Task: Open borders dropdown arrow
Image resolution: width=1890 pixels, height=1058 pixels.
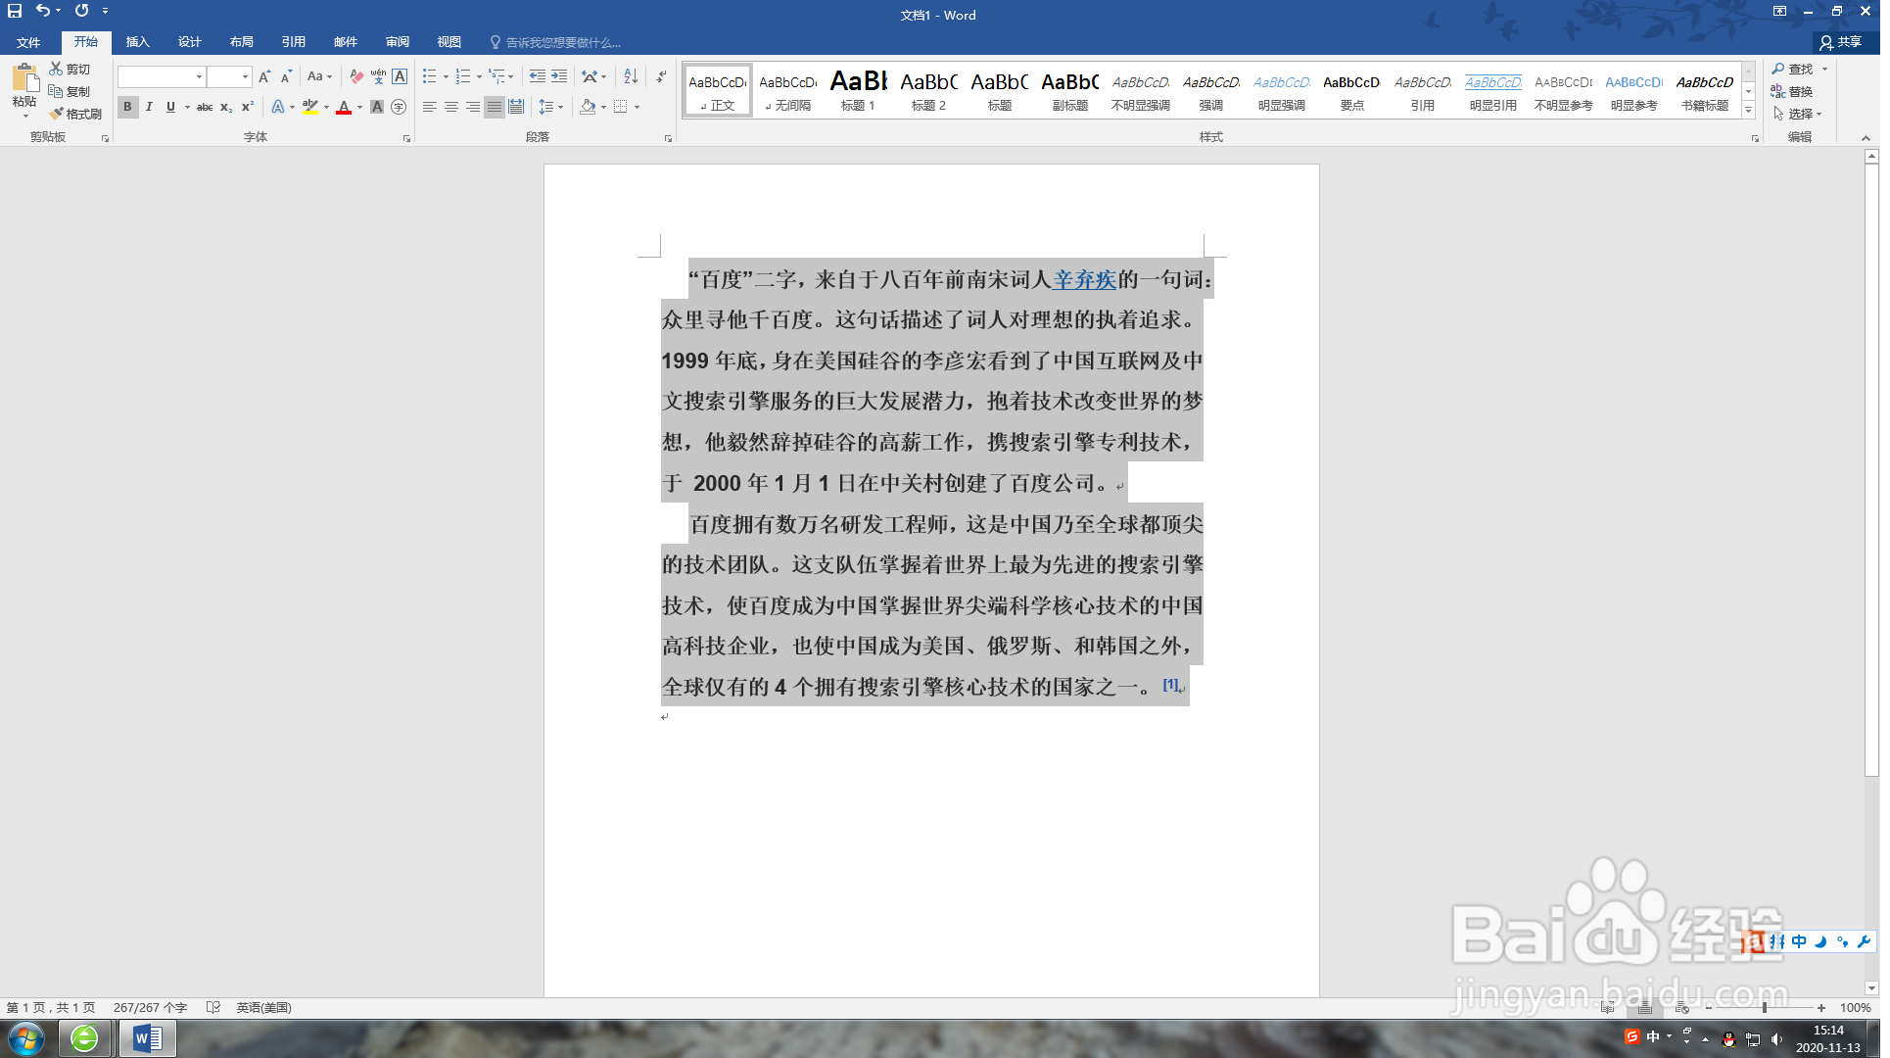Action: coord(637,107)
